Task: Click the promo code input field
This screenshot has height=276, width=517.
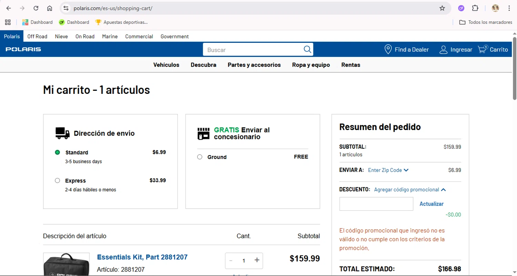Action: 376,204
